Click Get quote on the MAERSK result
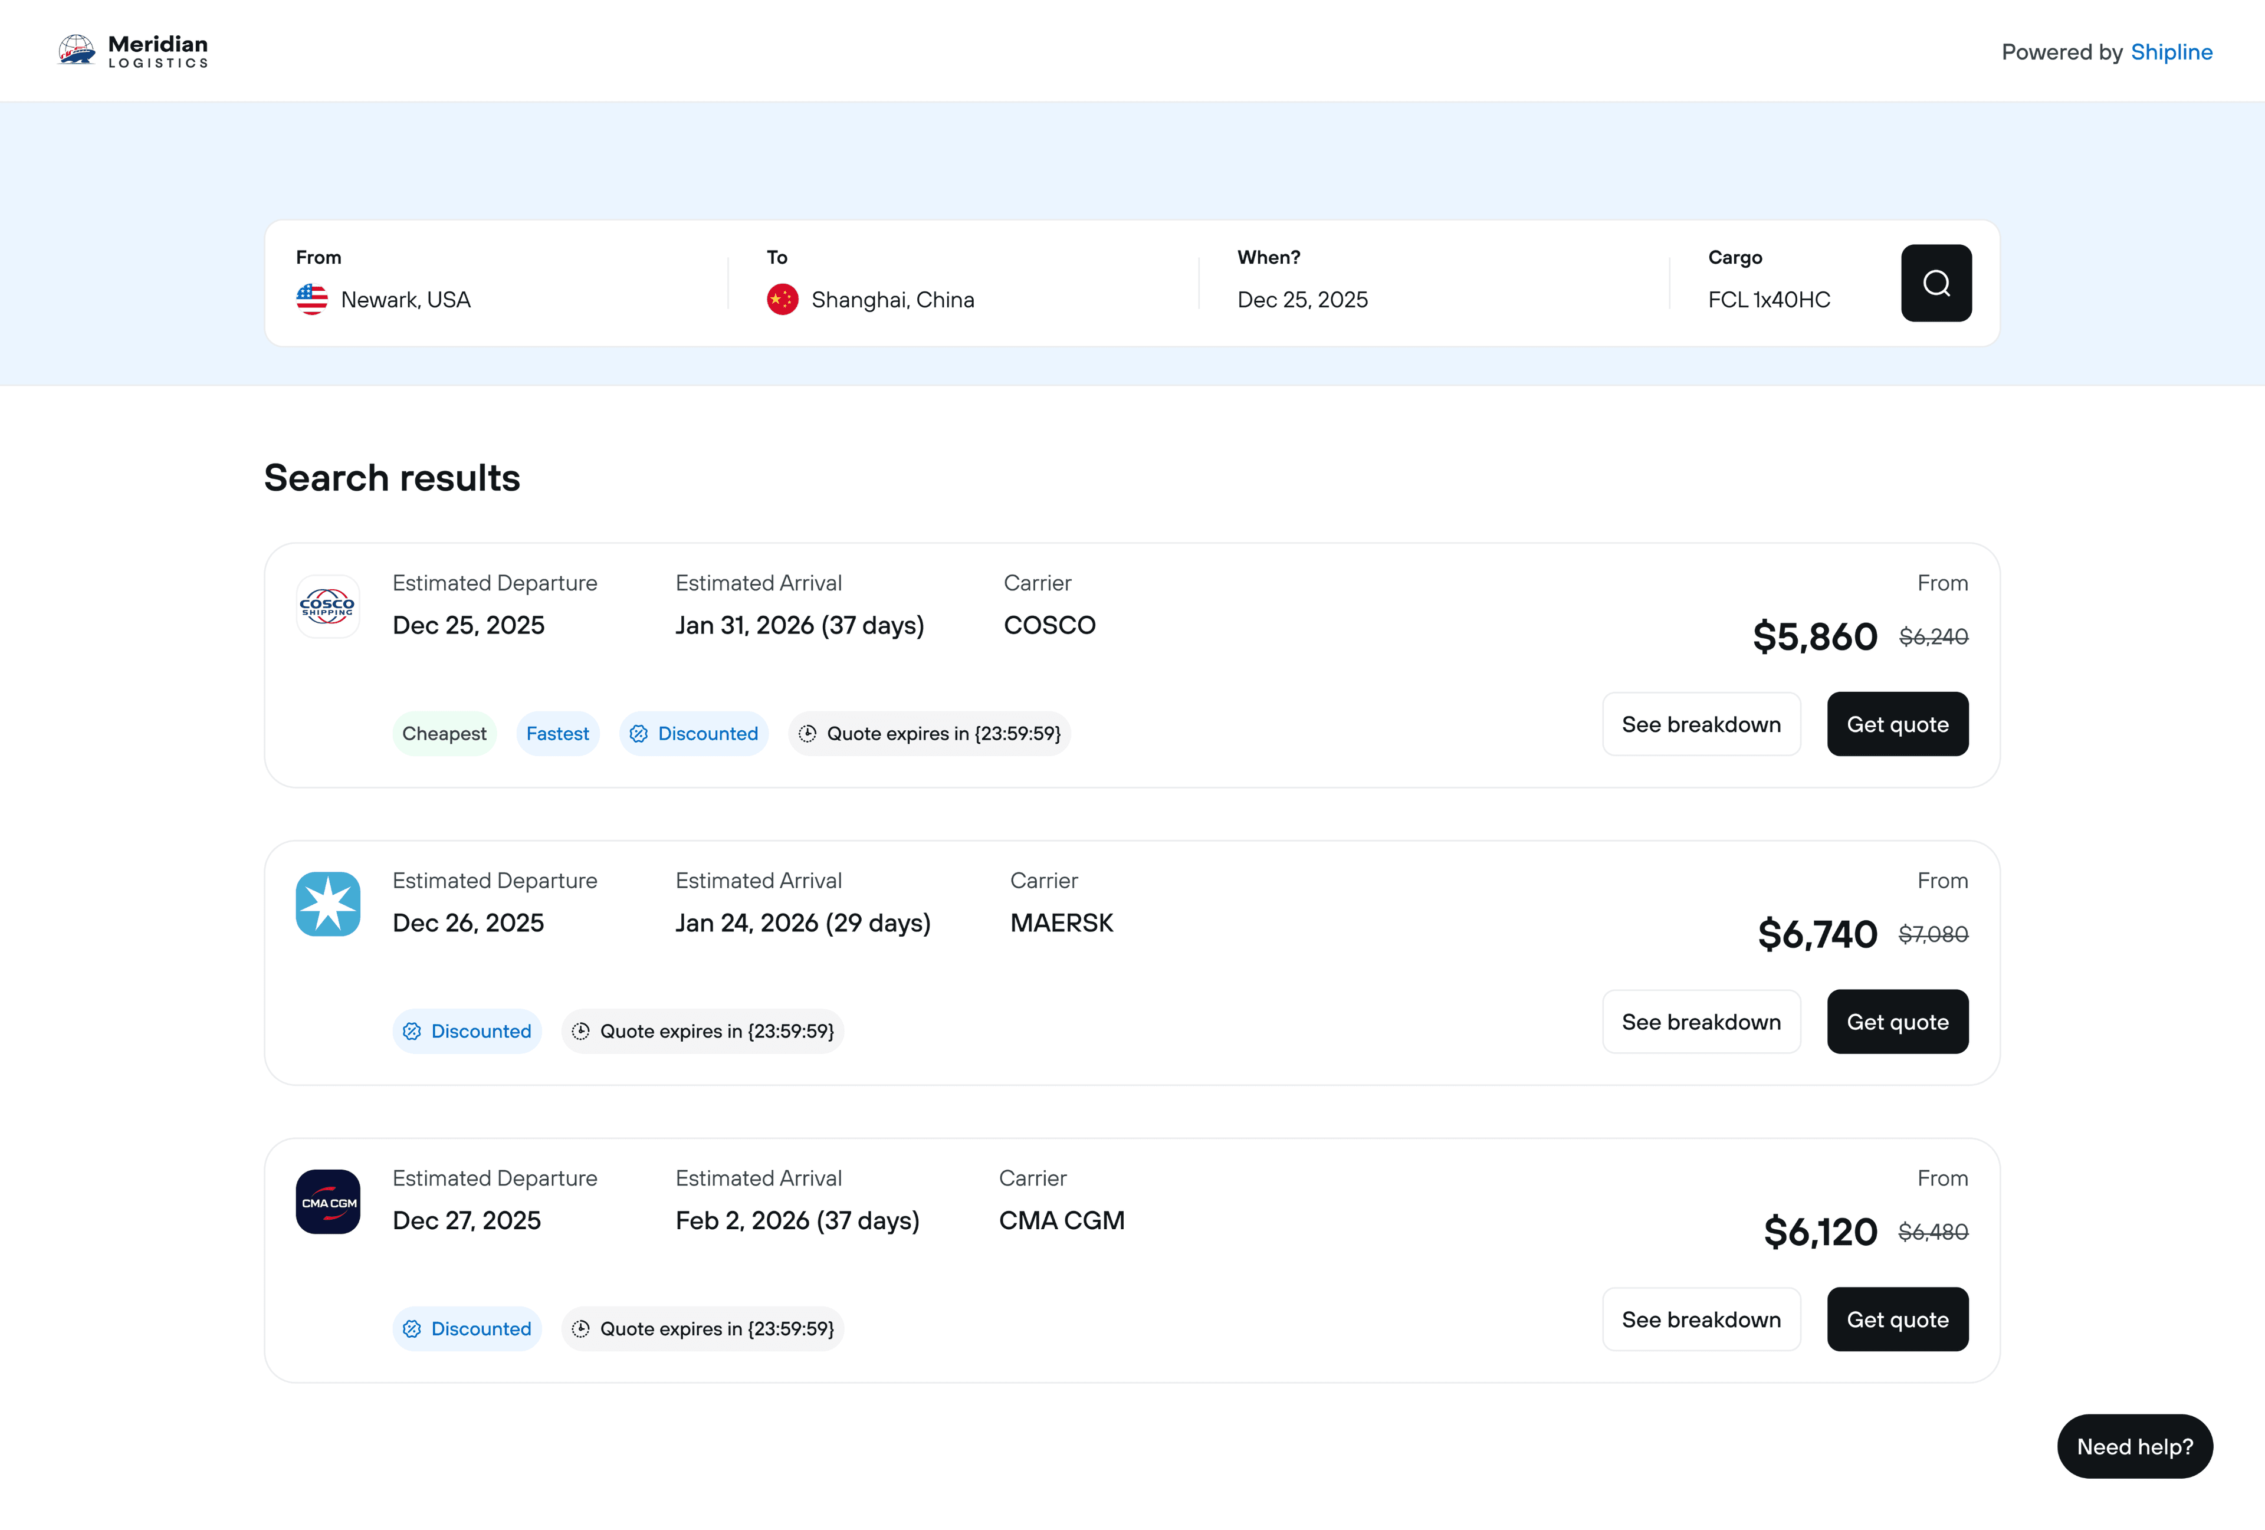The image size is (2265, 1530). click(1896, 1022)
